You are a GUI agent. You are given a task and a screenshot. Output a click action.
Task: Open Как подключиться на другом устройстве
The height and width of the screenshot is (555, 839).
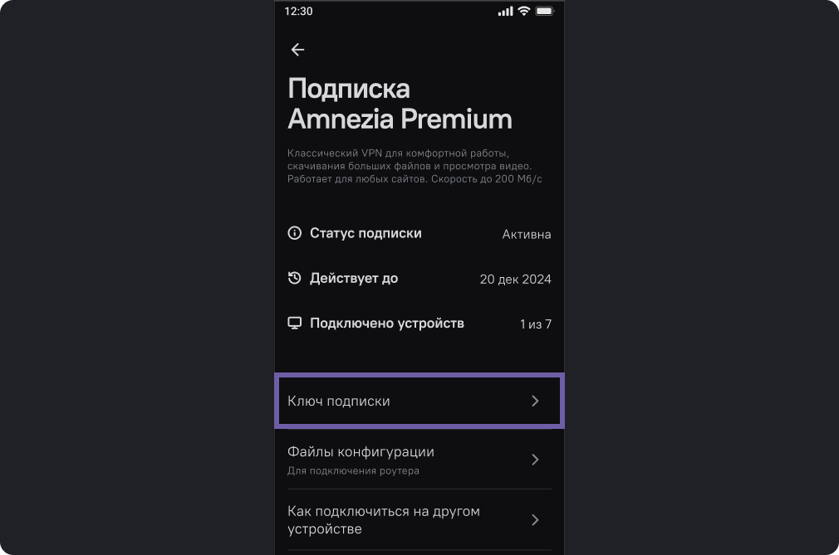point(419,520)
